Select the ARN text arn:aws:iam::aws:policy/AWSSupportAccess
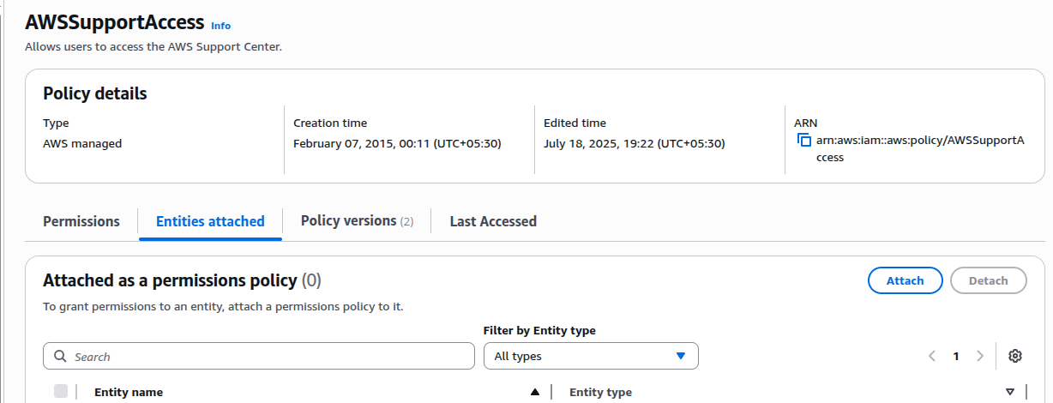The image size is (1053, 403). click(920, 148)
